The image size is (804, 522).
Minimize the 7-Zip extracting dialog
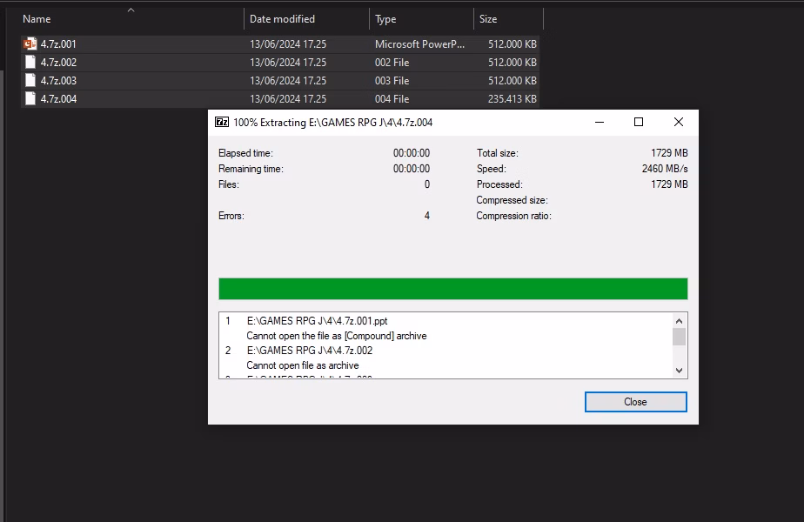coord(599,122)
